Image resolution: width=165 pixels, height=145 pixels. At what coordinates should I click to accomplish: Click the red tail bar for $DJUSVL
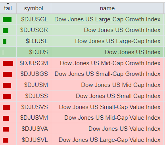pyautogui.click(x=6, y=140)
